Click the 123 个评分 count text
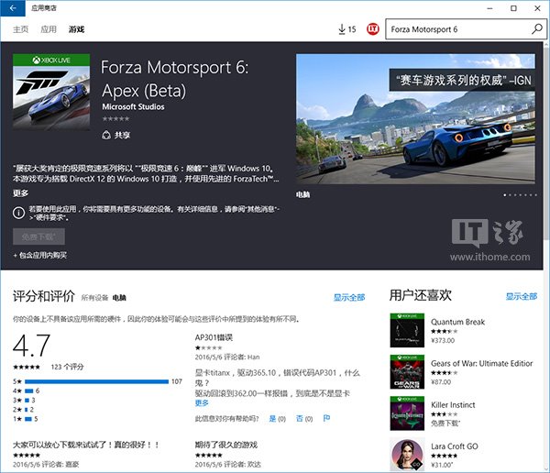Viewport: 550px width, 473px height. tap(67, 367)
